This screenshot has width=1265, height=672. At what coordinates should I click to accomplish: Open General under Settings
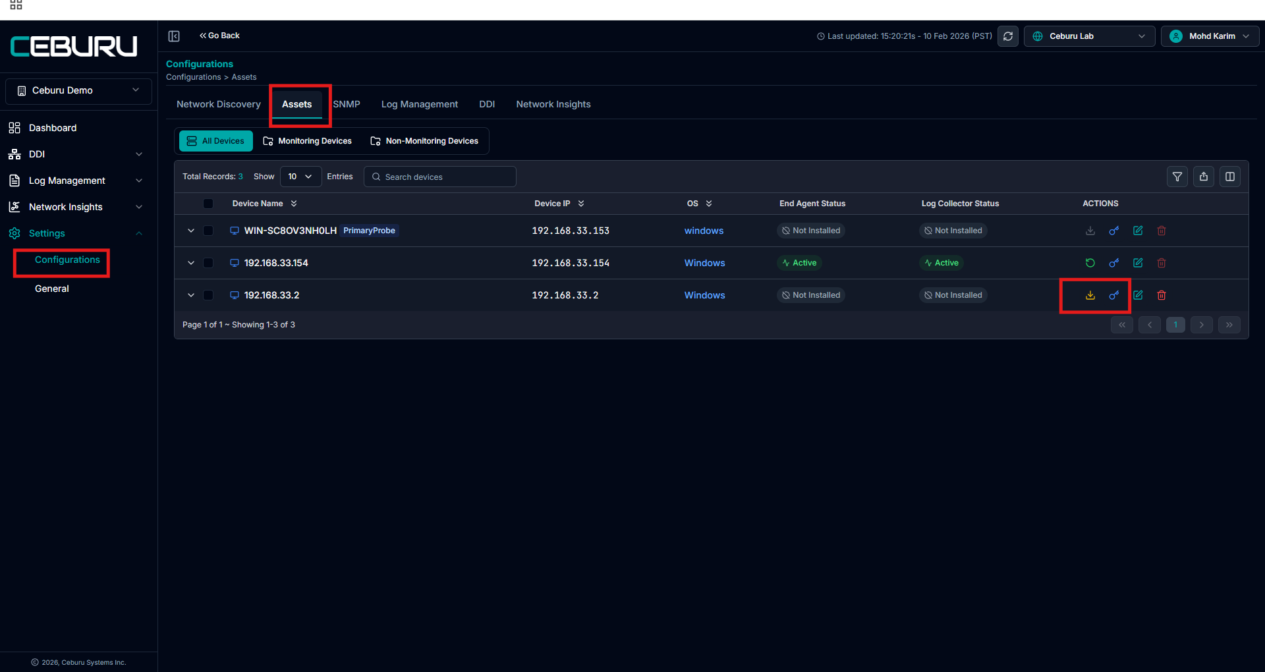pos(52,289)
